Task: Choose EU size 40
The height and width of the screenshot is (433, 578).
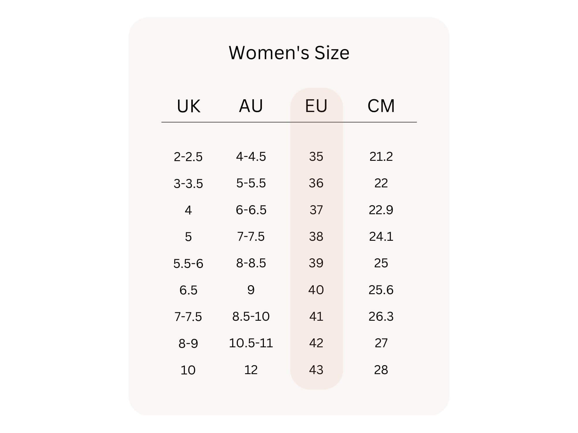Action: click(316, 290)
